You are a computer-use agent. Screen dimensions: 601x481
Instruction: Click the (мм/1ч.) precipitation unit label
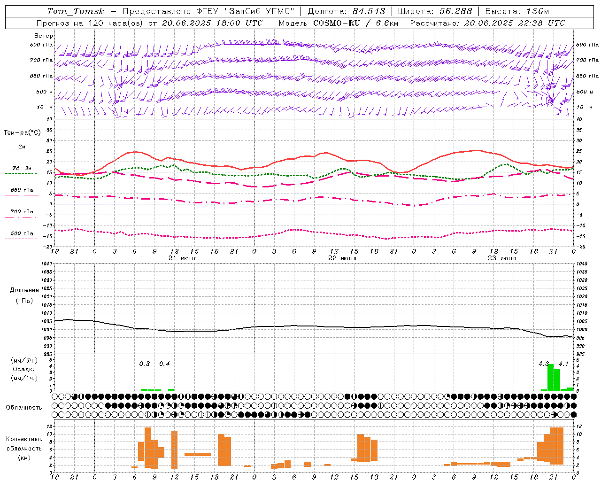[24, 378]
